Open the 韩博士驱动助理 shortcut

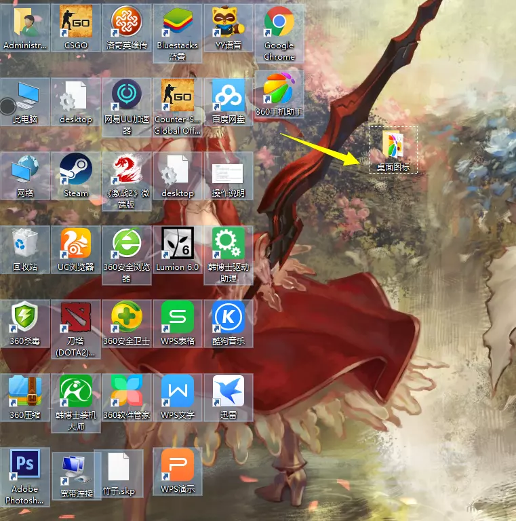(x=229, y=255)
